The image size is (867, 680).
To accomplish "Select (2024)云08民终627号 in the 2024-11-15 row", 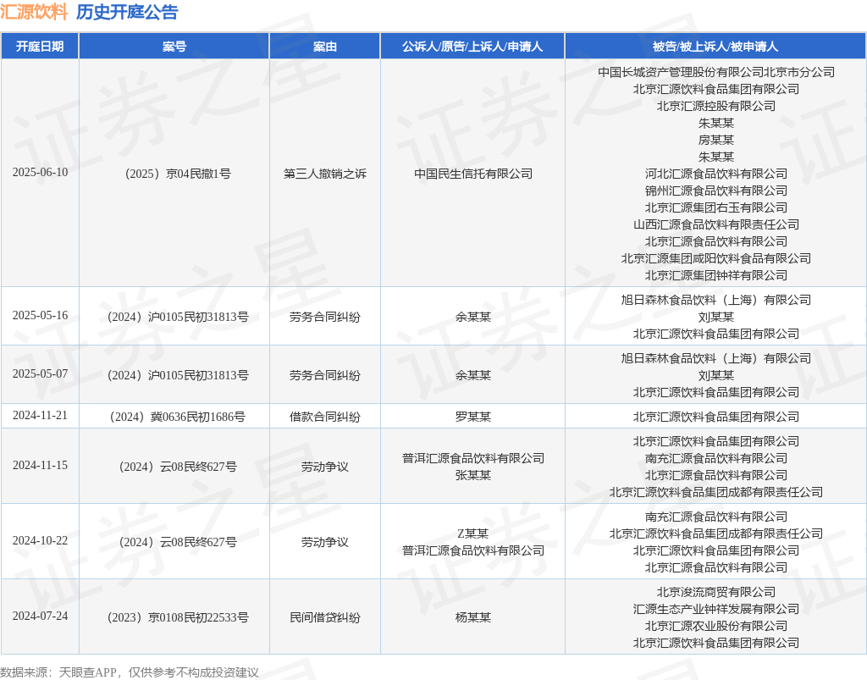I will point(174,467).
